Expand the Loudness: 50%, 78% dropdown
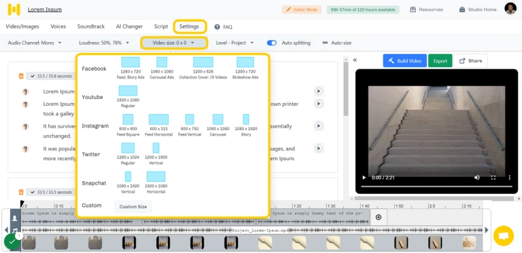 (103, 43)
